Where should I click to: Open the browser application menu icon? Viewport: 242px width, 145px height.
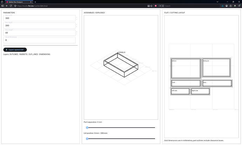(239, 6)
